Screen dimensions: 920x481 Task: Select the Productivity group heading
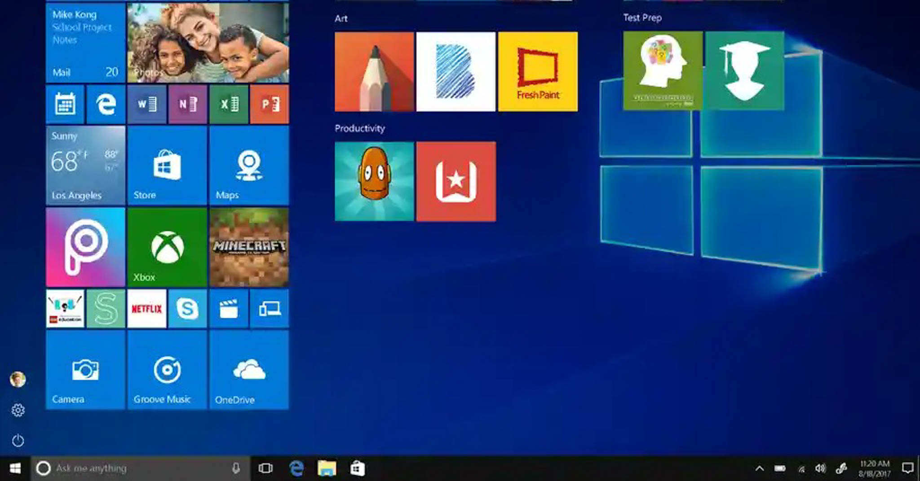coord(360,128)
